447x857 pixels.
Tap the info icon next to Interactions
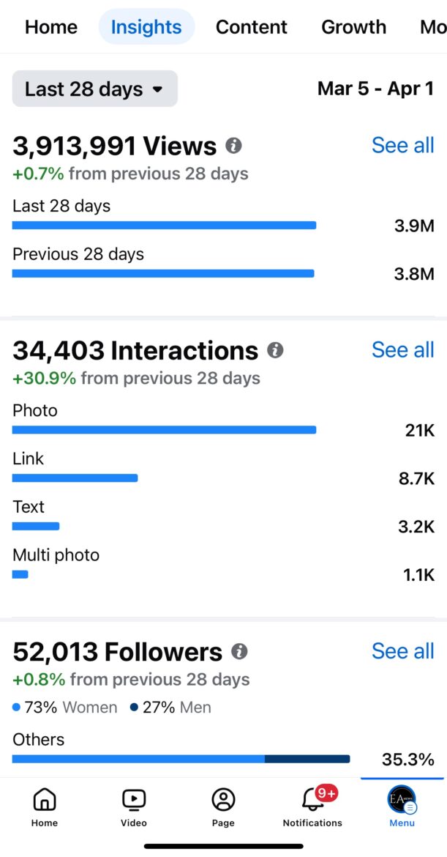pyautogui.click(x=275, y=350)
